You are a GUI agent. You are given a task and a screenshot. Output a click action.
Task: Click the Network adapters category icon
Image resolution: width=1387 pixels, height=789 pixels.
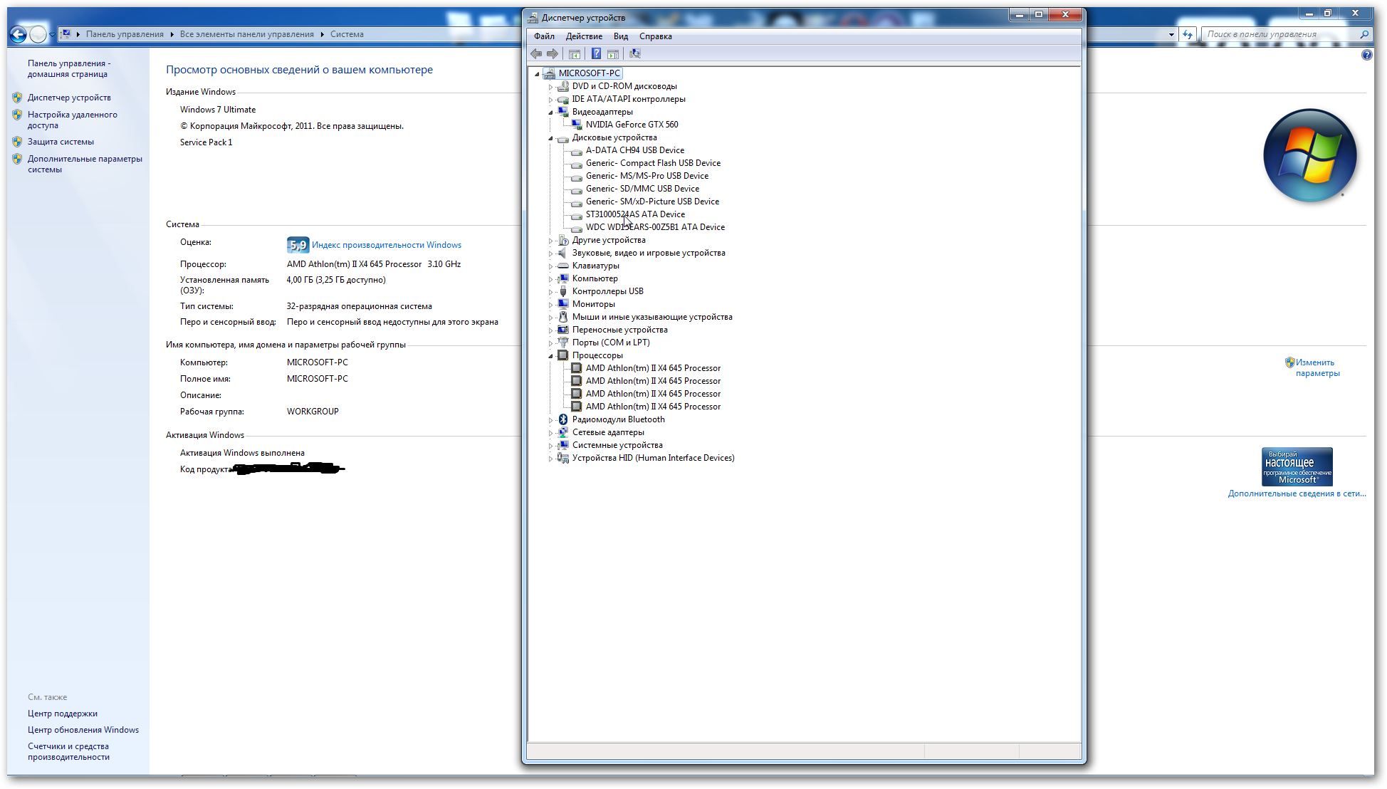tap(563, 432)
